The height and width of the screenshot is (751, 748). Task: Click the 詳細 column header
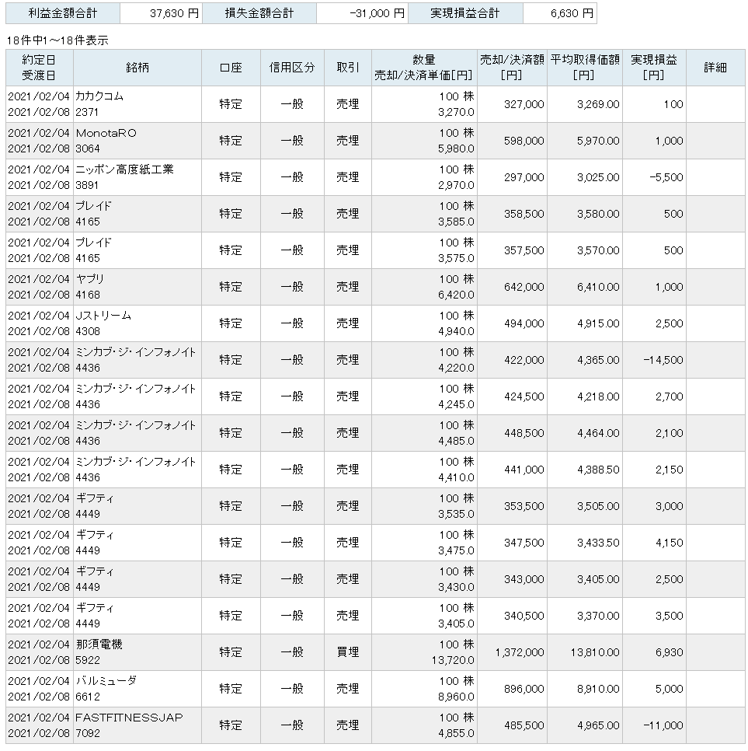coord(715,68)
